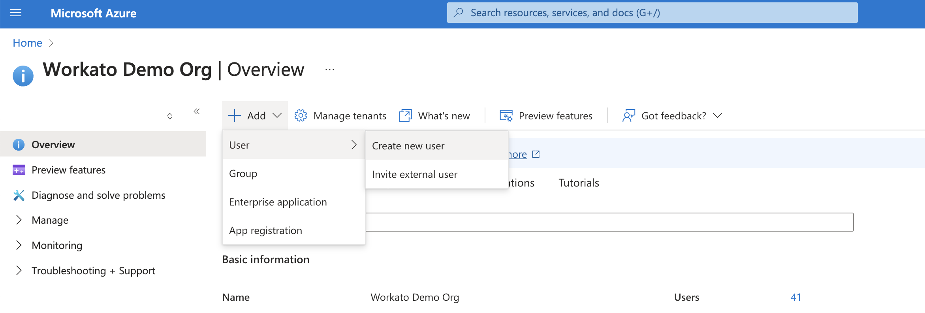Image resolution: width=925 pixels, height=313 pixels.
Task: Go to Home breadcrumb link
Action: [x=27, y=43]
